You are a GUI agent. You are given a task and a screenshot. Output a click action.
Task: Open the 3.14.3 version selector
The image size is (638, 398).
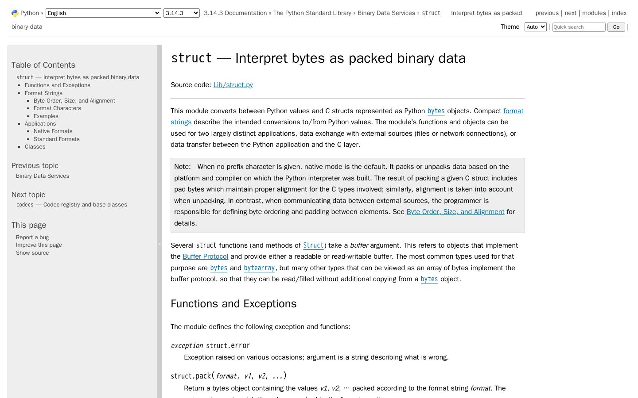(182, 13)
